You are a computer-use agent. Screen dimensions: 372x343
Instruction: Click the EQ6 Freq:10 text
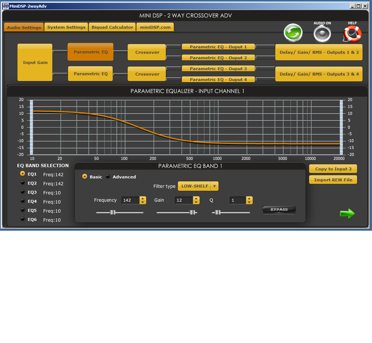click(x=52, y=220)
